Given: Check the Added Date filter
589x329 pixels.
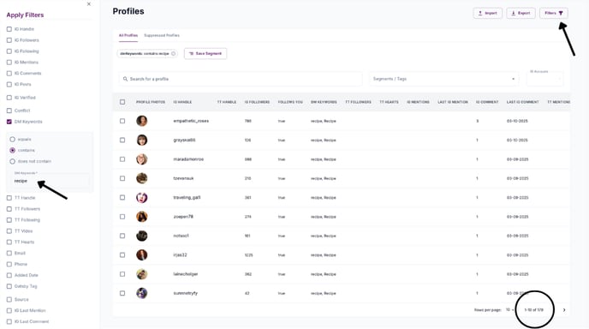Looking at the screenshot, I should coord(9,275).
